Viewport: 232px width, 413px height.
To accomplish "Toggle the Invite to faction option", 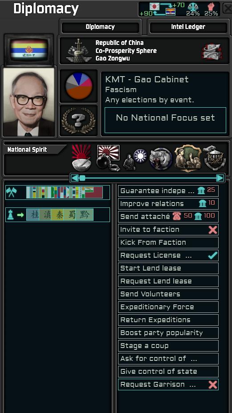I will click(168, 229).
